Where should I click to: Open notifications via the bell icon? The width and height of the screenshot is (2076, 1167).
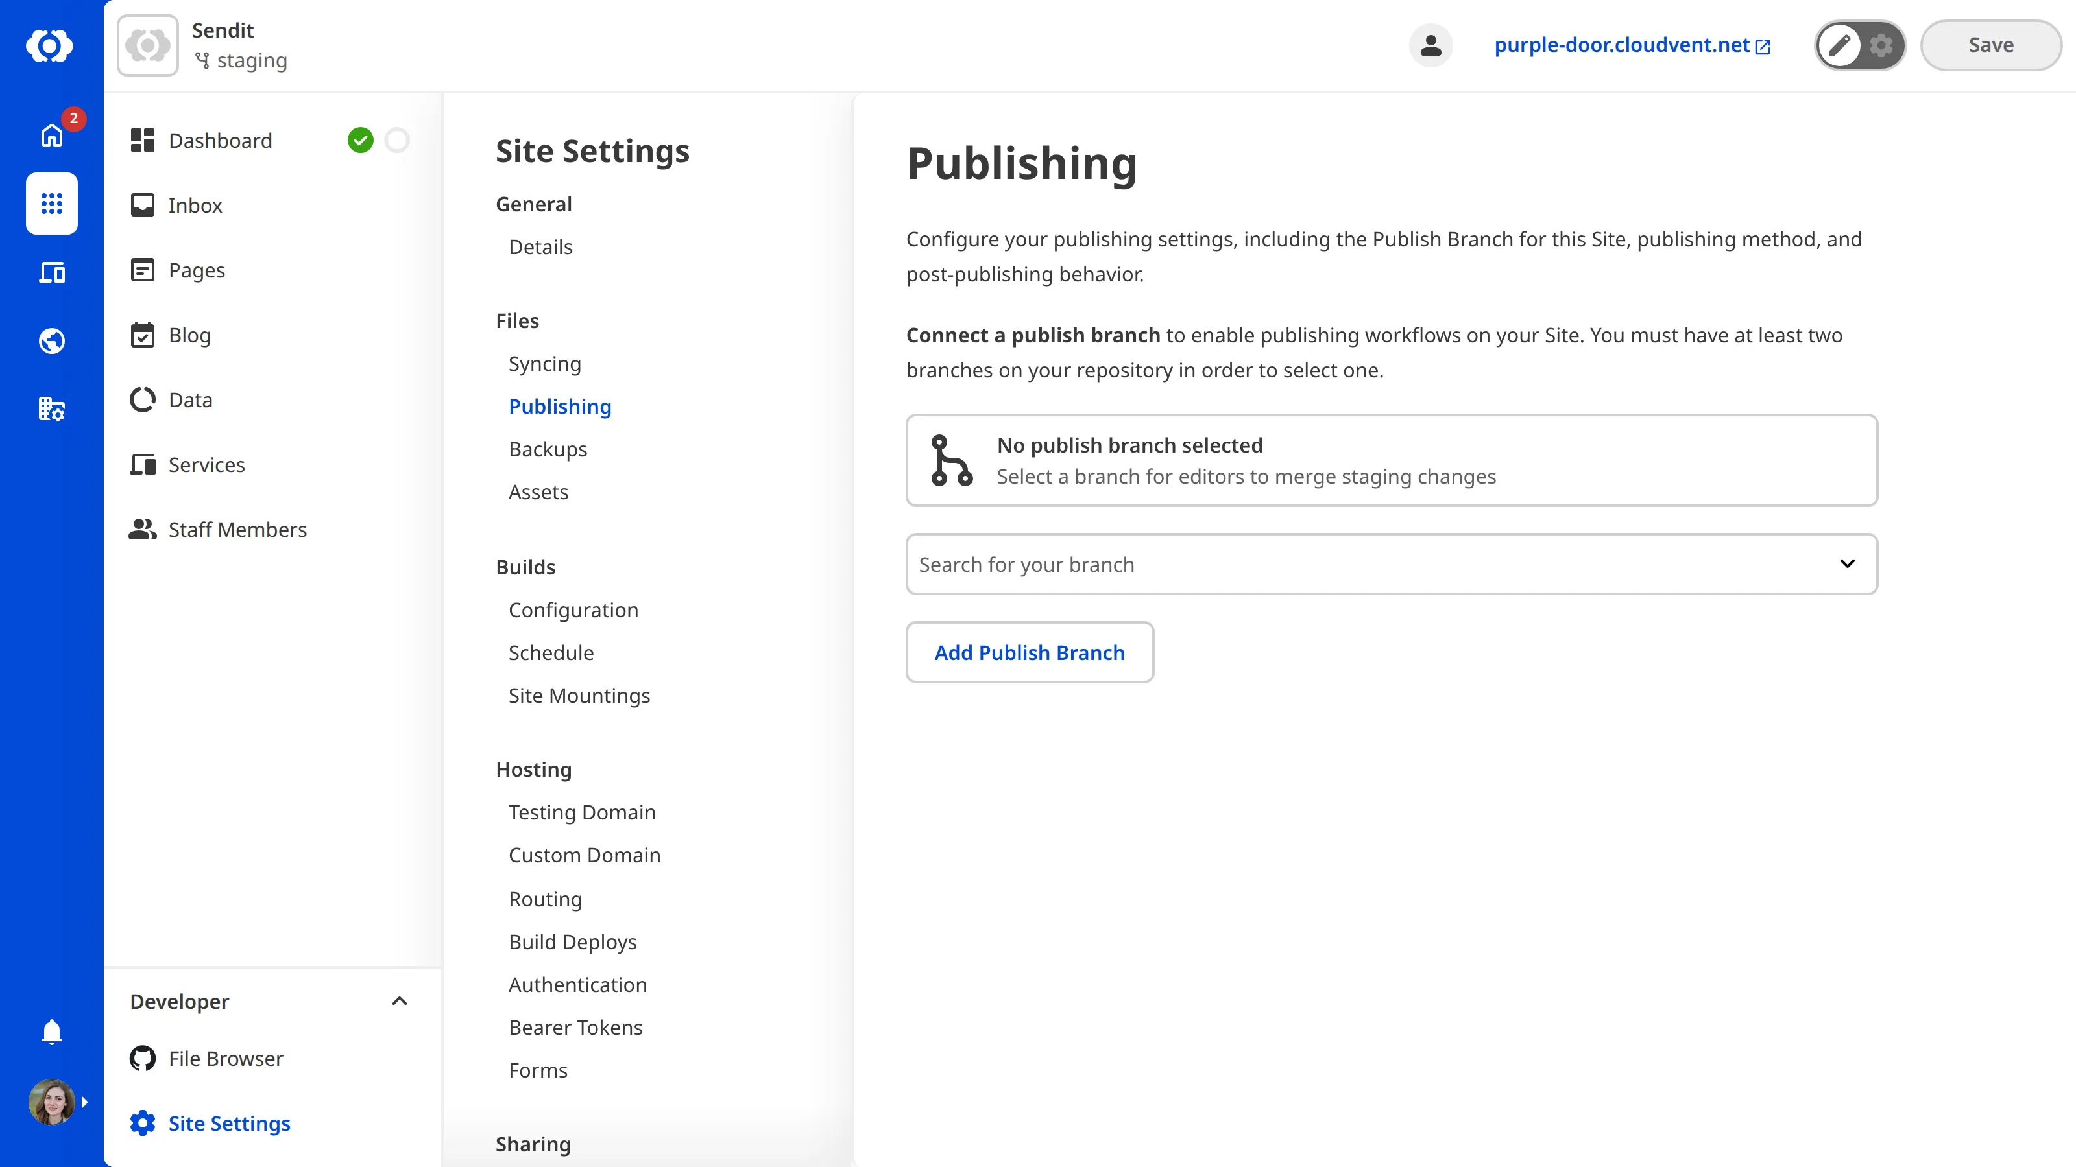pos(51,1031)
